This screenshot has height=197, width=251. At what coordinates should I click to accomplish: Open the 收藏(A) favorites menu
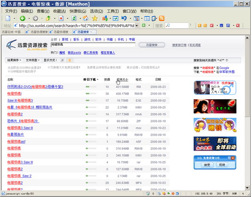[59, 11]
